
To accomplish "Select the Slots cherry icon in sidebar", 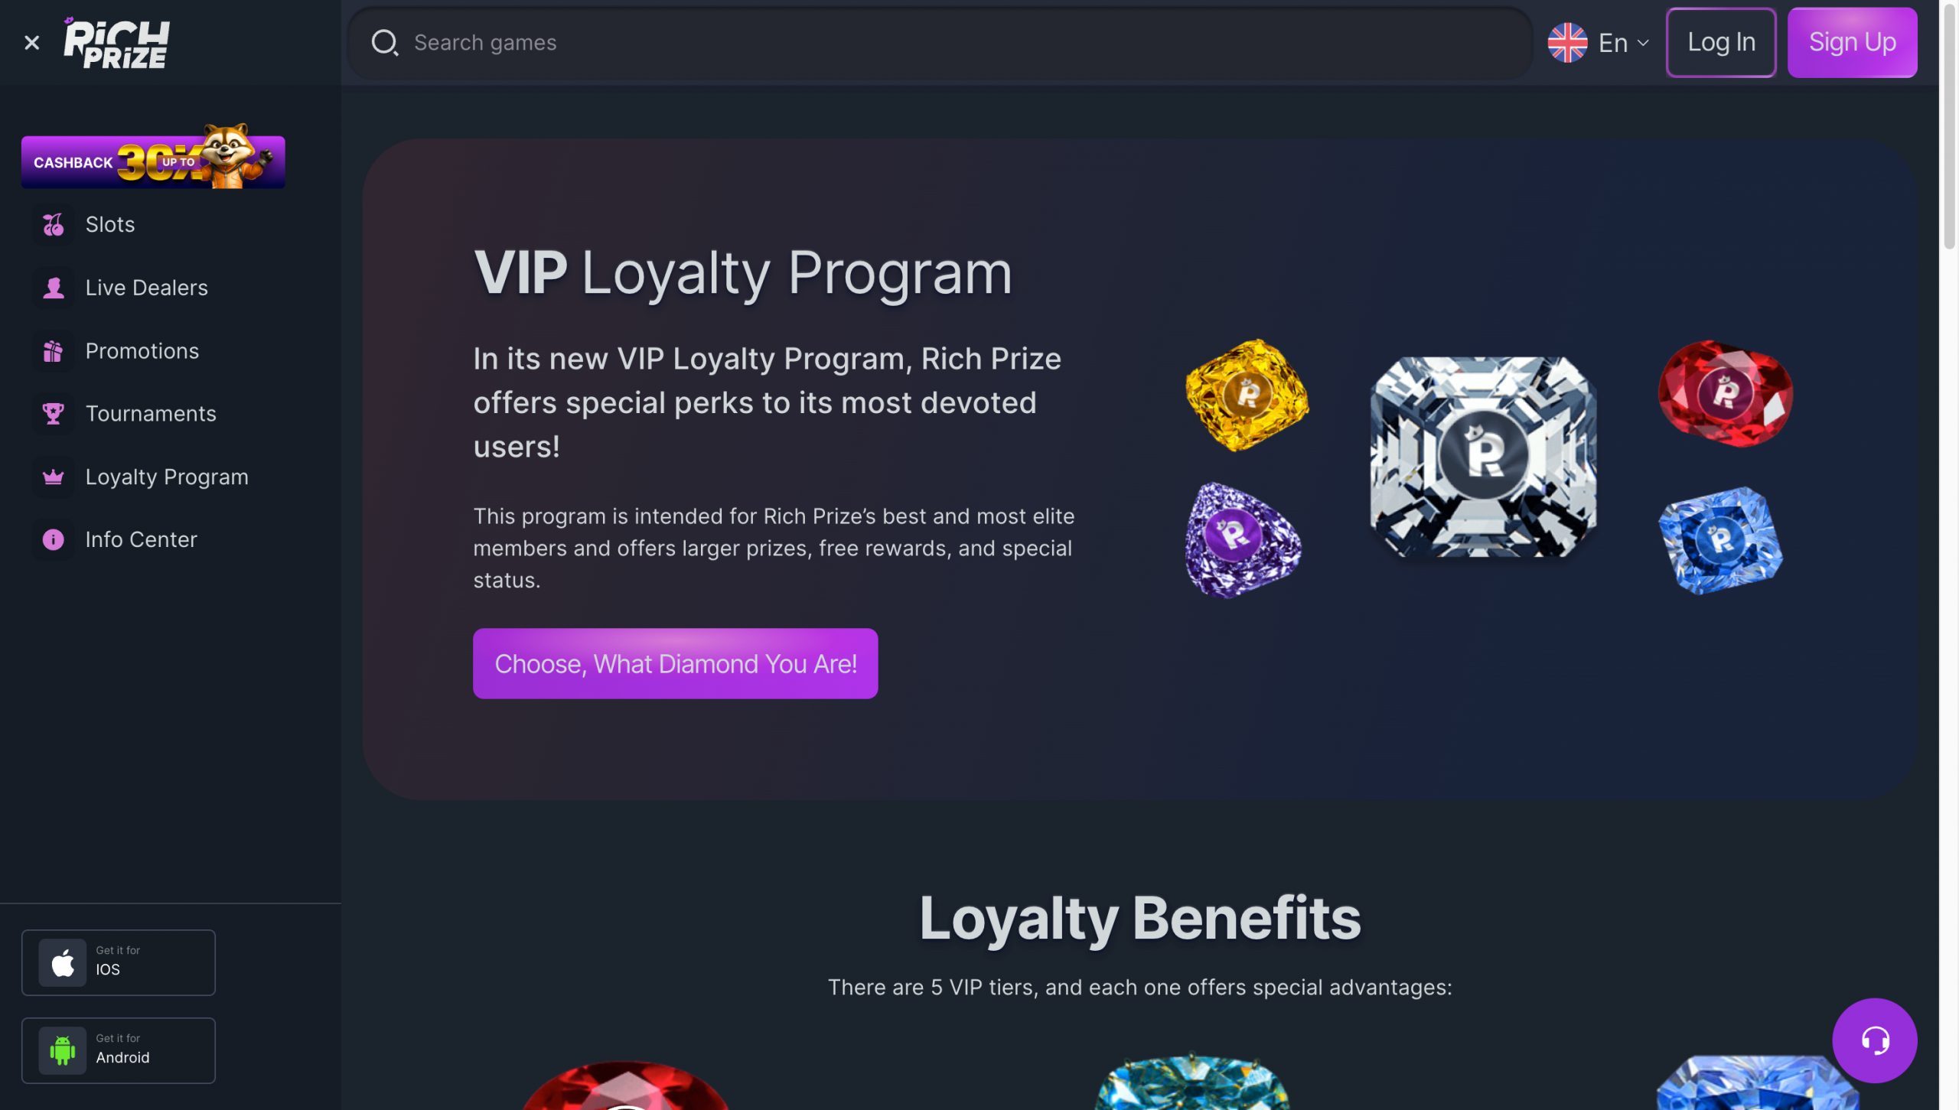I will pyautogui.click(x=52, y=224).
